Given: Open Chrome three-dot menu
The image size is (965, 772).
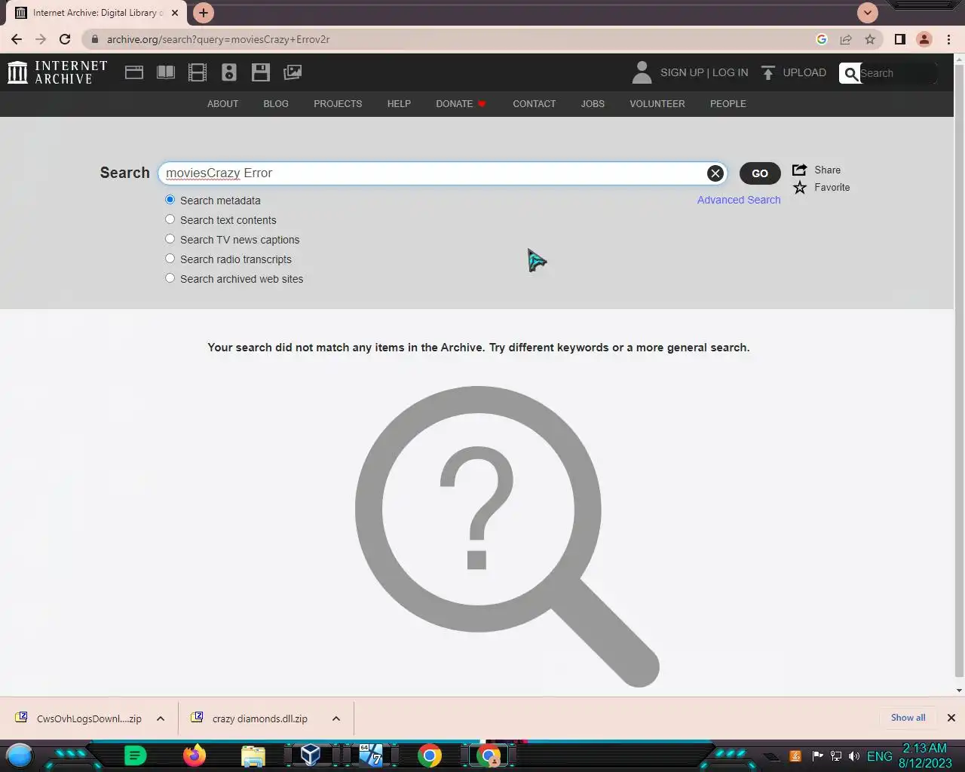Looking at the screenshot, I should (x=949, y=39).
